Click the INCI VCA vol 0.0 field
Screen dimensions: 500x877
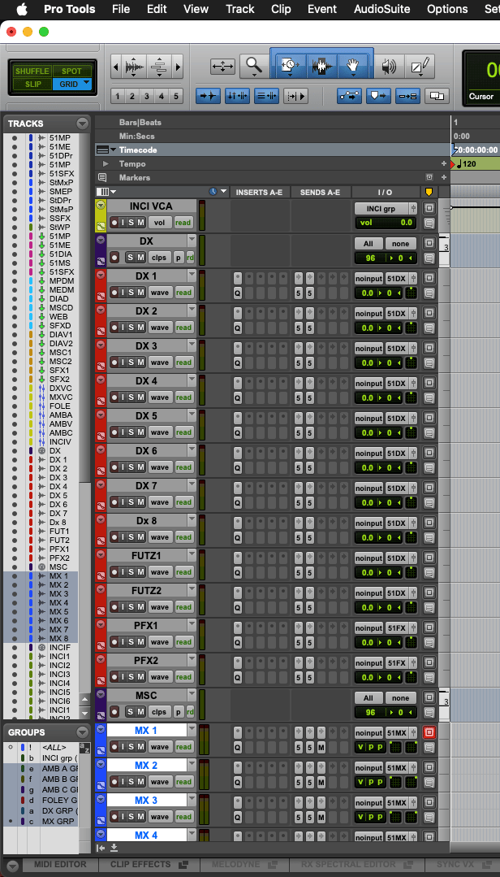(x=386, y=223)
